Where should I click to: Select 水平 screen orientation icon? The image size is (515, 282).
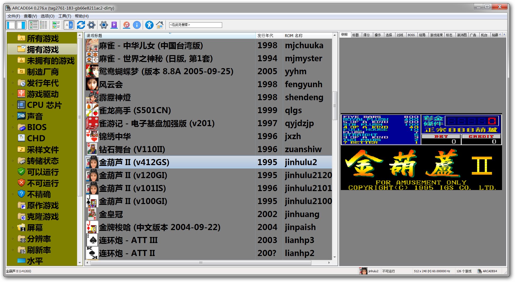tap(21, 261)
